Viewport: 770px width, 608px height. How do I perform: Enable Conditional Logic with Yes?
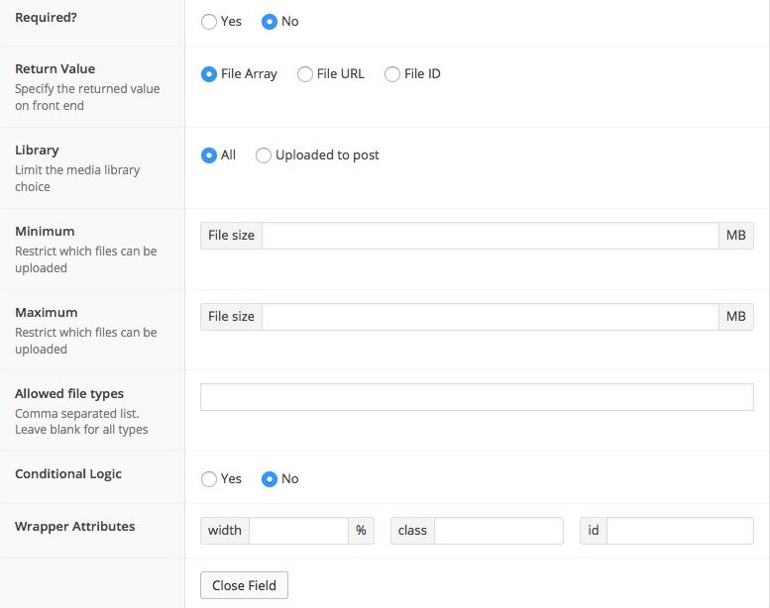pos(209,479)
